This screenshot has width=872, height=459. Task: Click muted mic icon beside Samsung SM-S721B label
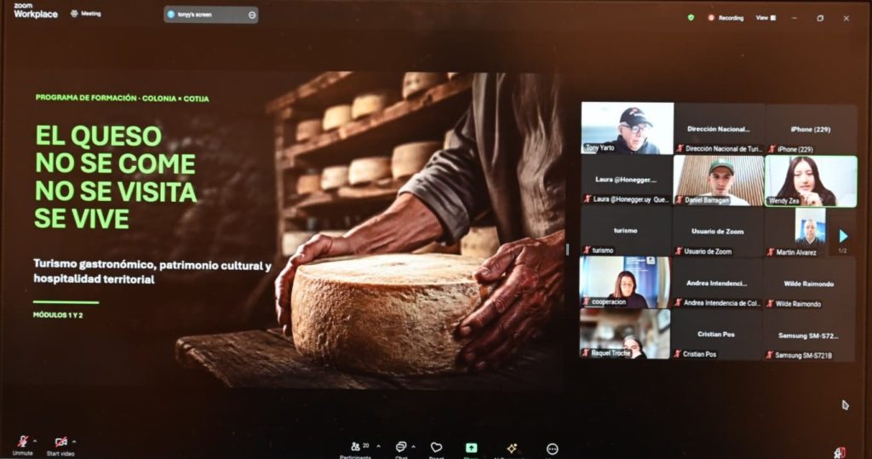click(770, 355)
